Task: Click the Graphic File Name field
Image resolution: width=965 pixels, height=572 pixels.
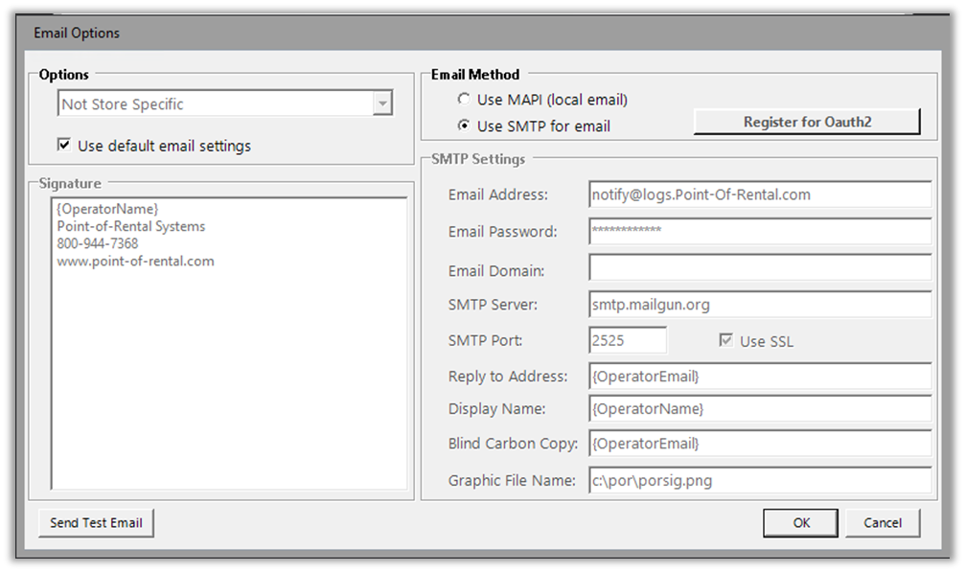Action: tap(759, 480)
